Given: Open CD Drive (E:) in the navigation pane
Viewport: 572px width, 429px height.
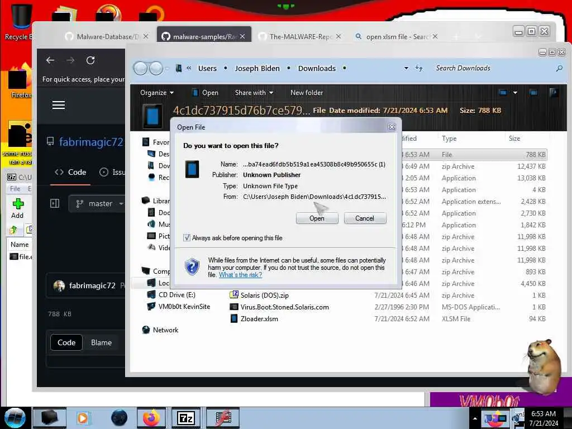Looking at the screenshot, I should [177, 295].
